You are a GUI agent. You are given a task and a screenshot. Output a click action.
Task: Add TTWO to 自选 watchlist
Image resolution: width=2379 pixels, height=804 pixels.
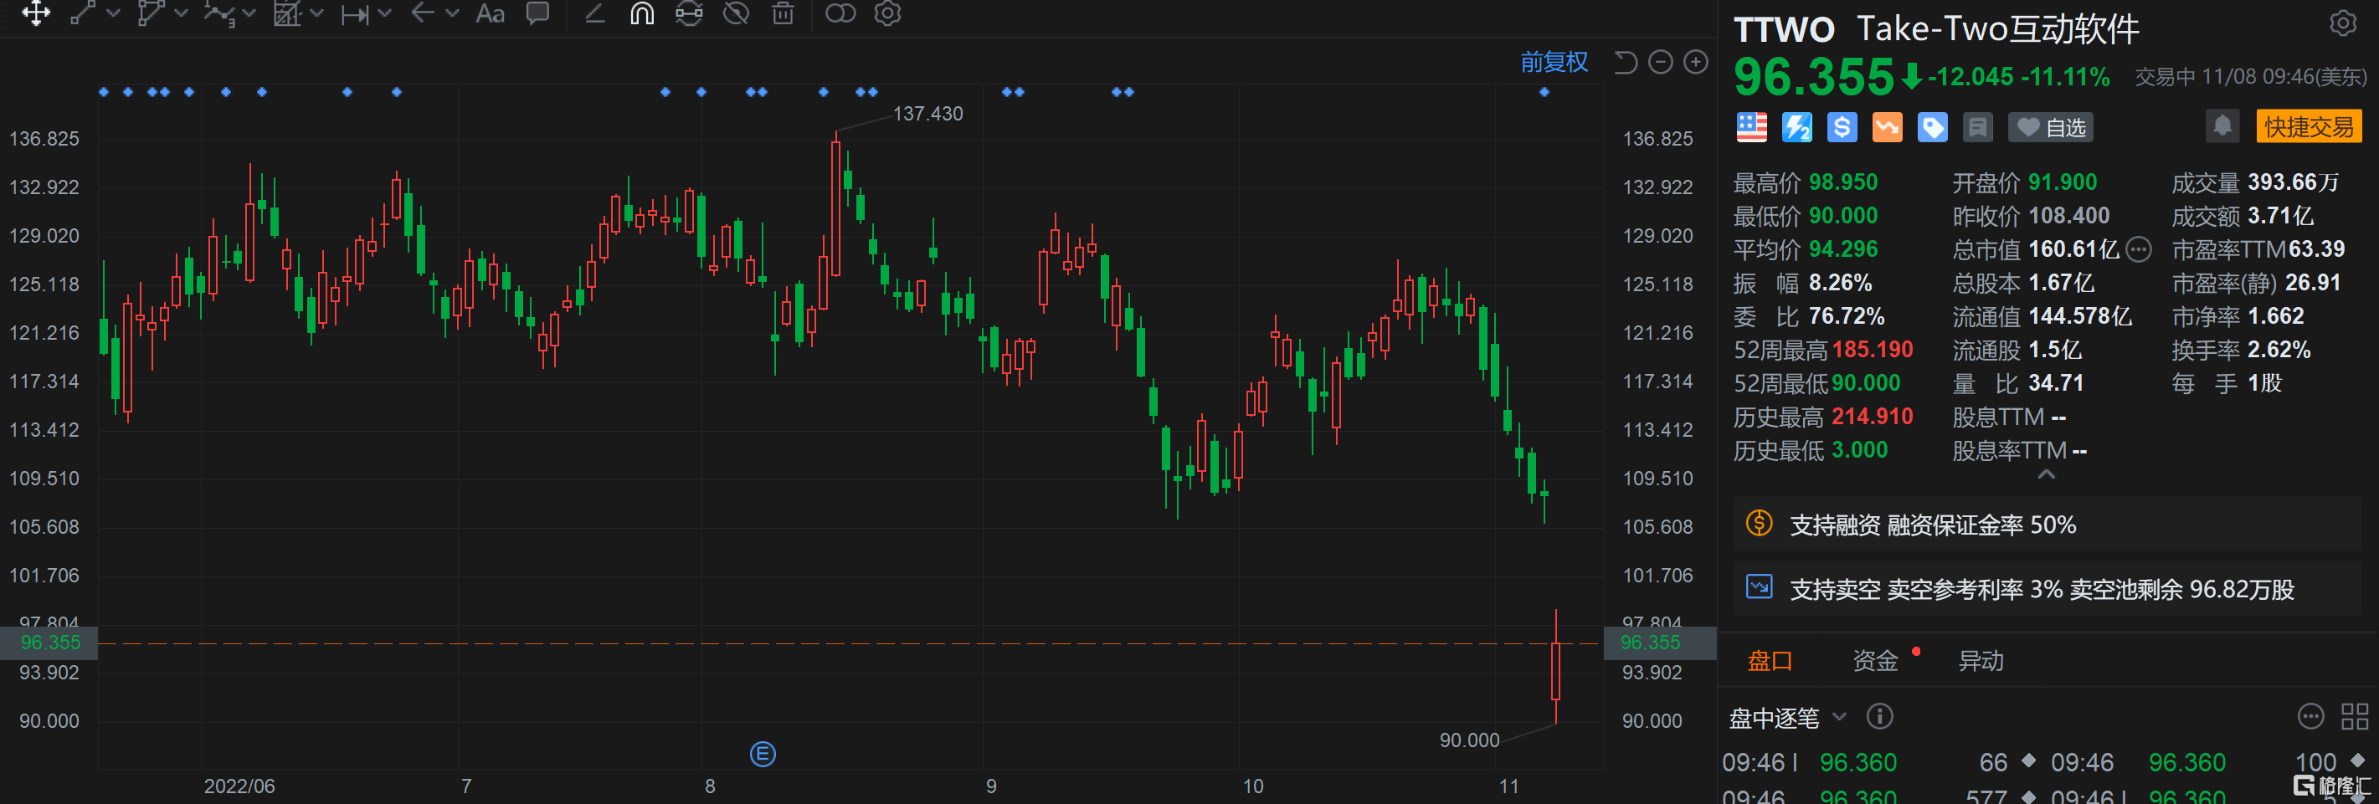(2050, 127)
